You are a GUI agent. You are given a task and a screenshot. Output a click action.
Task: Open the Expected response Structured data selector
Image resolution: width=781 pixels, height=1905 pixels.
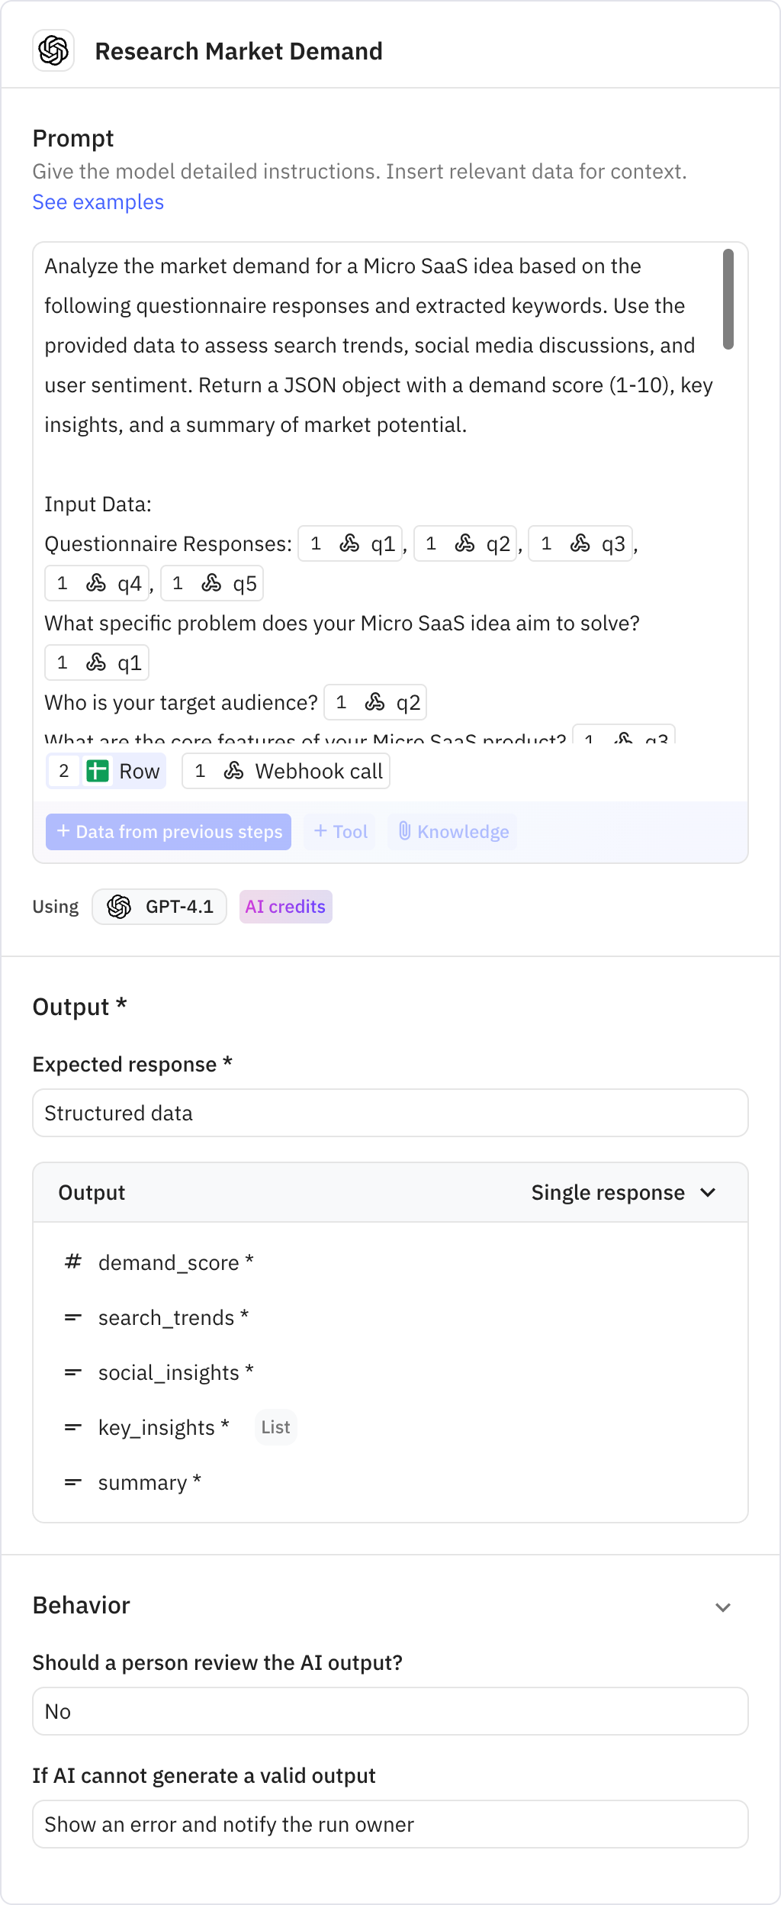click(x=390, y=1113)
